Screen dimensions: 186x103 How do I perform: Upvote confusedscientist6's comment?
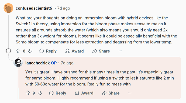[18, 51]
